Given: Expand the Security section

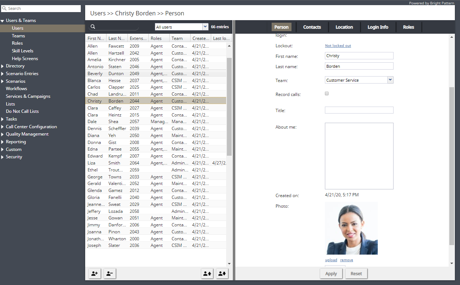Looking at the screenshot, I should tap(3, 157).
